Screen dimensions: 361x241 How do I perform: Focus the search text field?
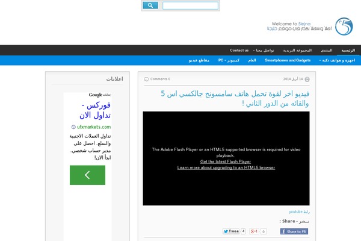tap(190, 5)
